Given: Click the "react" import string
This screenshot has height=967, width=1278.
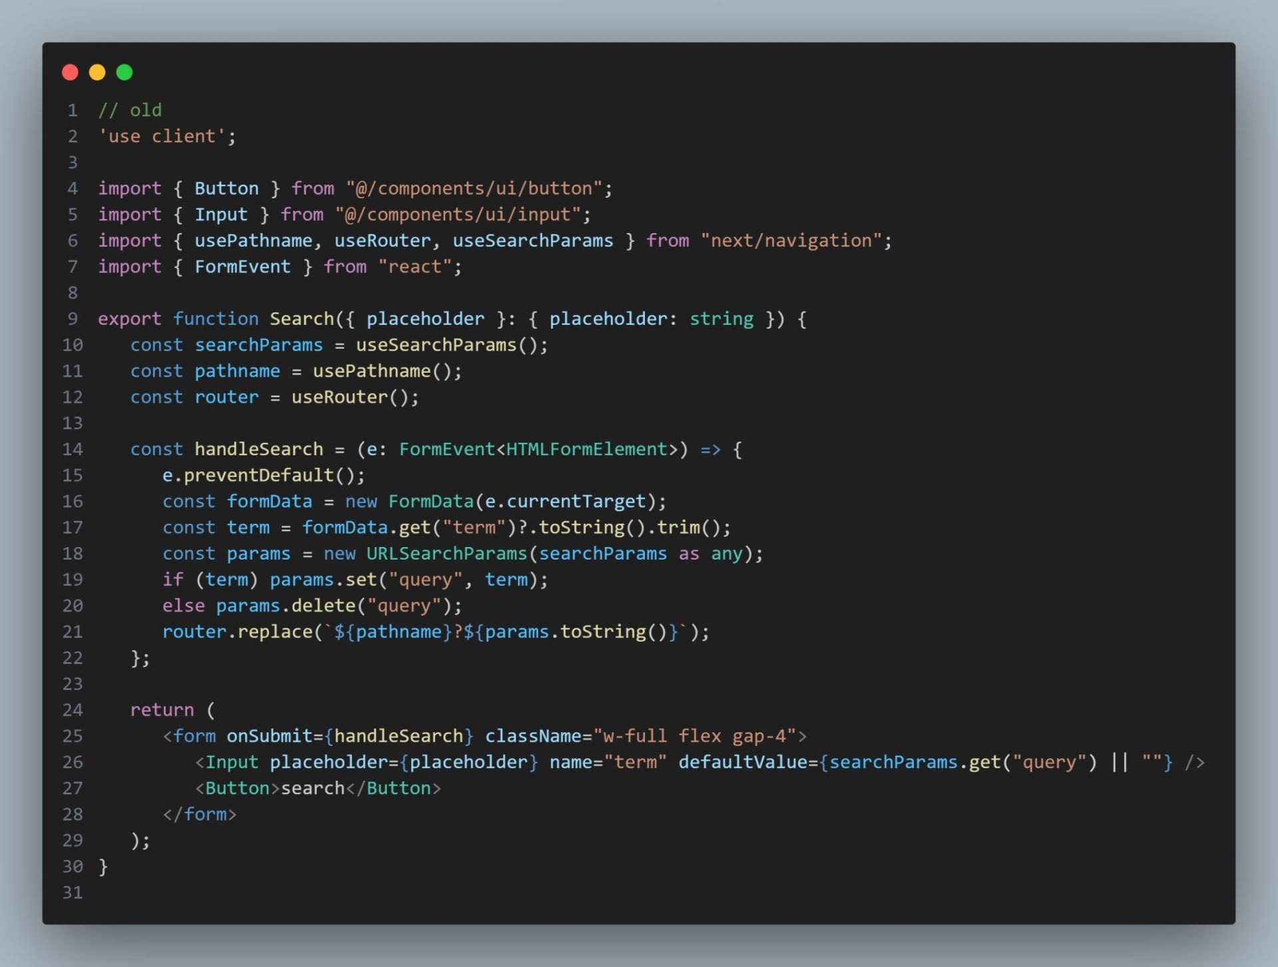Looking at the screenshot, I should [x=415, y=266].
